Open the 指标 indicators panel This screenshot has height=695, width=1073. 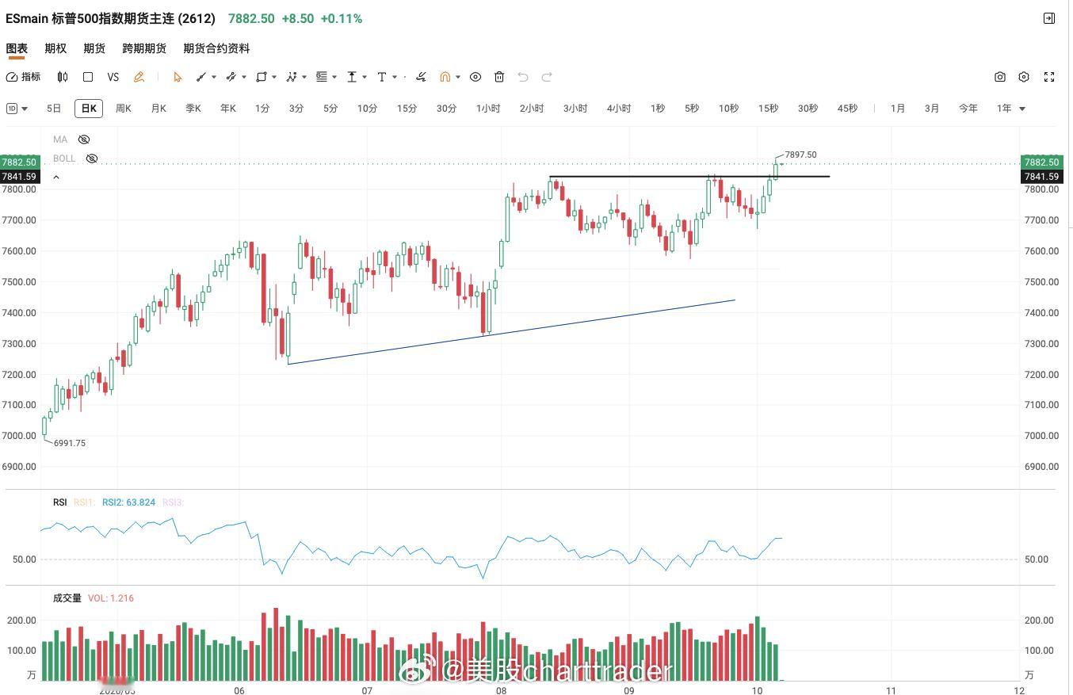pos(23,77)
